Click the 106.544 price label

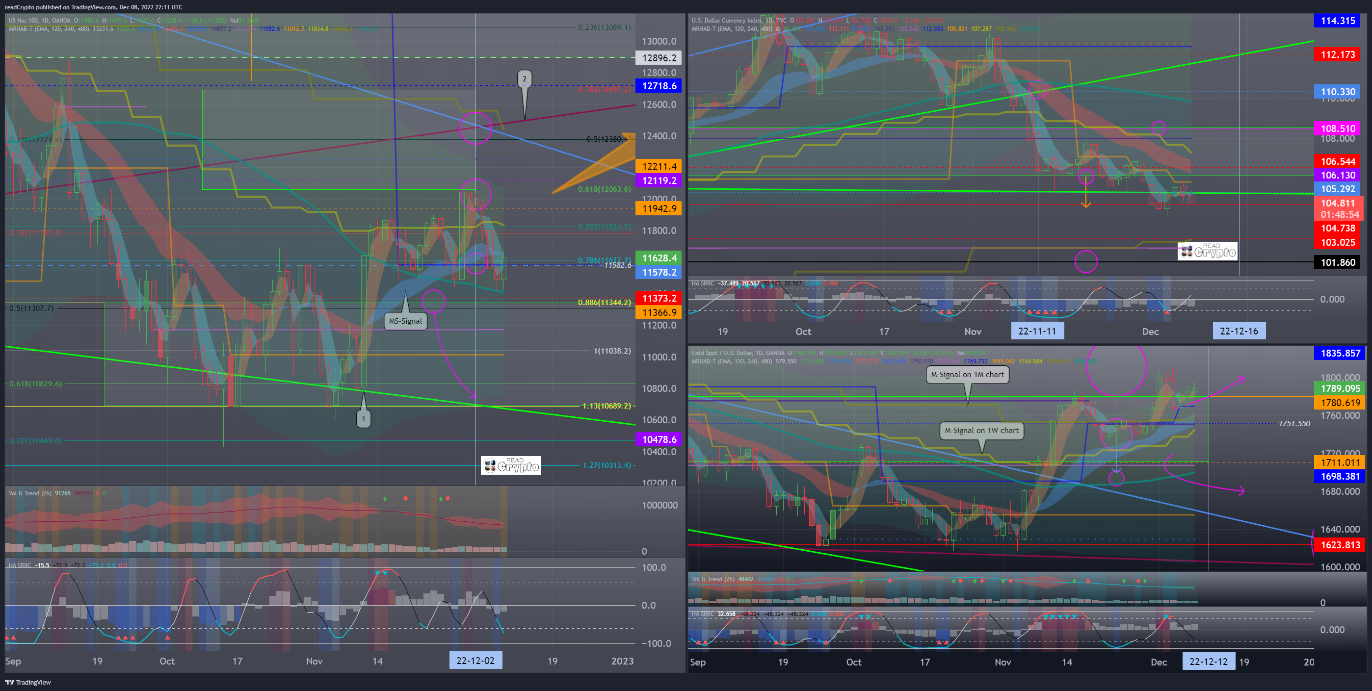[x=1337, y=161]
